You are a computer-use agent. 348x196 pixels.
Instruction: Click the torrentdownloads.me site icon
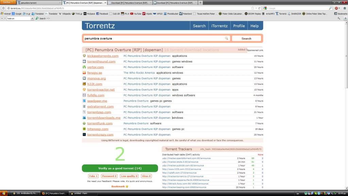tap(84, 117)
